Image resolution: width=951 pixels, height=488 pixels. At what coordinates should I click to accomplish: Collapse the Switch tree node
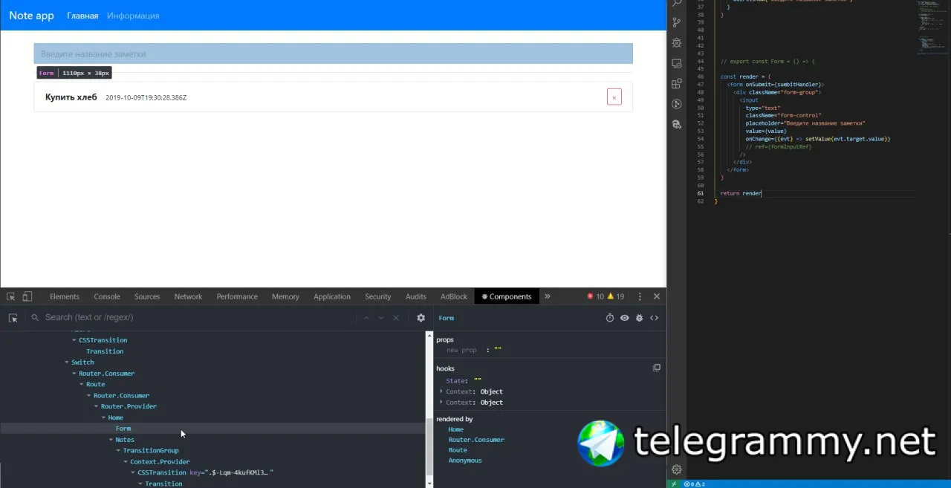click(x=67, y=362)
